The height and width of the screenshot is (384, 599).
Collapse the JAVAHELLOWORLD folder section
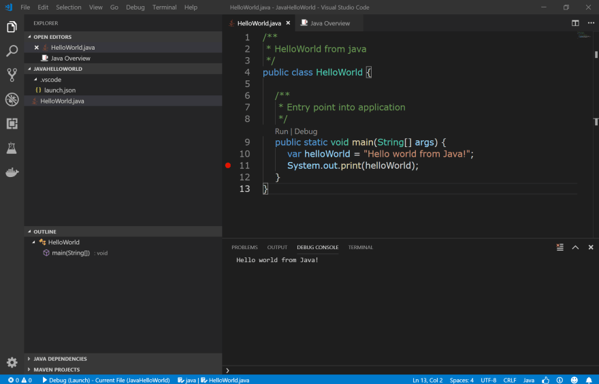click(x=29, y=69)
